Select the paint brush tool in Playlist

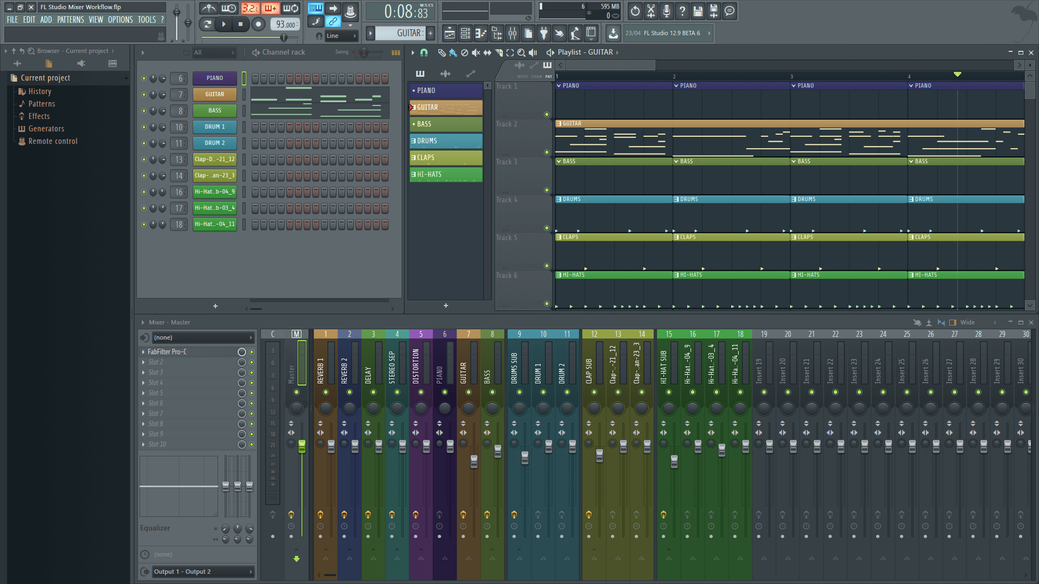pos(453,52)
